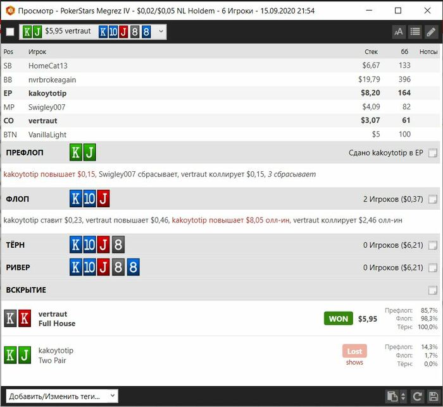443x407 pixels.
Task: Click vertraut's red K showdown card
Action: click(25, 319)
